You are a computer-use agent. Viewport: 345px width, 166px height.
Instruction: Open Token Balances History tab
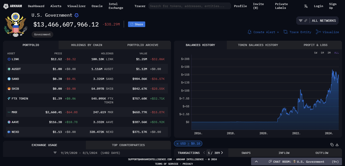[258, 45]
